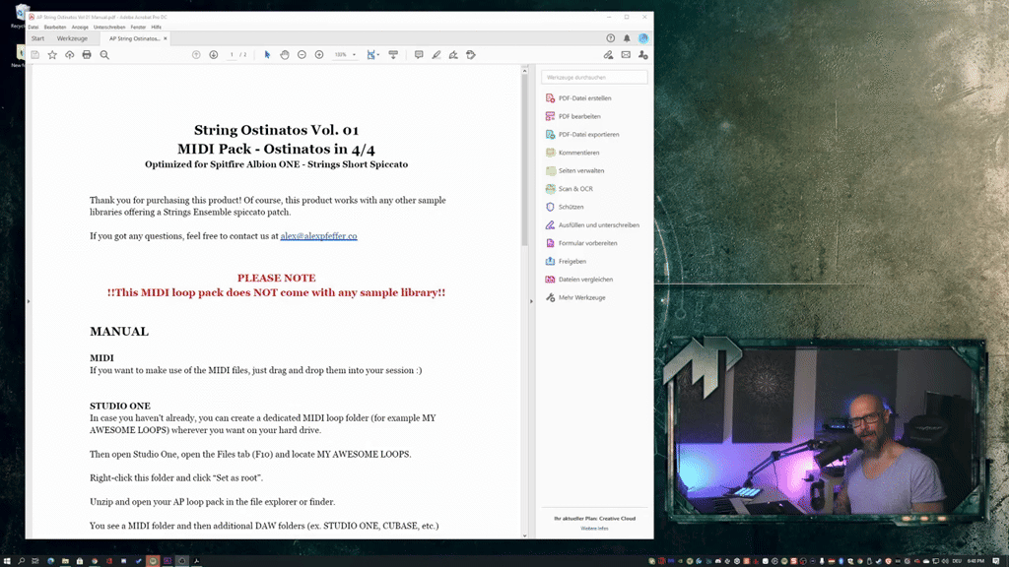Add a sticky note comment
This screenshot has height=567, width=1009.
(x=419, y=55)
